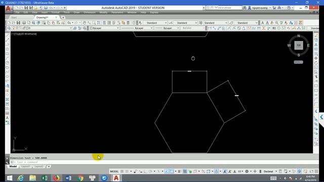Viewport: 324px width, 182px height.
Task: Select the Multiline Text tool in left toolbar
Action: pos(8,118)
